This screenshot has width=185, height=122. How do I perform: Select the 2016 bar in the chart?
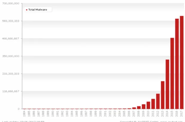pos(177,64)
